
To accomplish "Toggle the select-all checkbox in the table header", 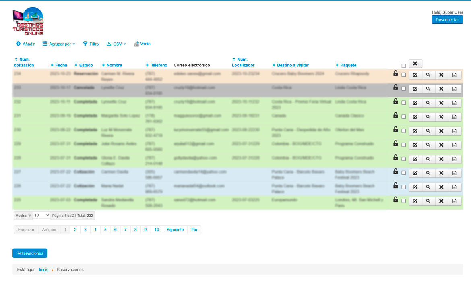I will coord(404,66).
